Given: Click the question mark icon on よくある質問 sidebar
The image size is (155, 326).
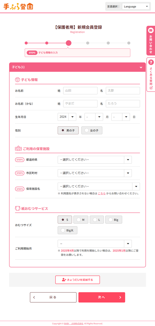Looking at the screenshot, I should click(x=151, y=62).
